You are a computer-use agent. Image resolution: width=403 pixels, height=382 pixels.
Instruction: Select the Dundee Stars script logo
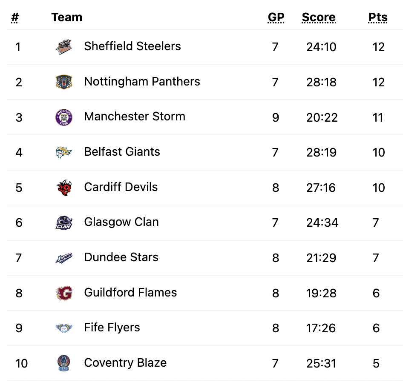pos(64,258)
